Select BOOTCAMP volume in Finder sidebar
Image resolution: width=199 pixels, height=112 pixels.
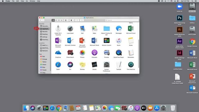(x=44, y=48)
